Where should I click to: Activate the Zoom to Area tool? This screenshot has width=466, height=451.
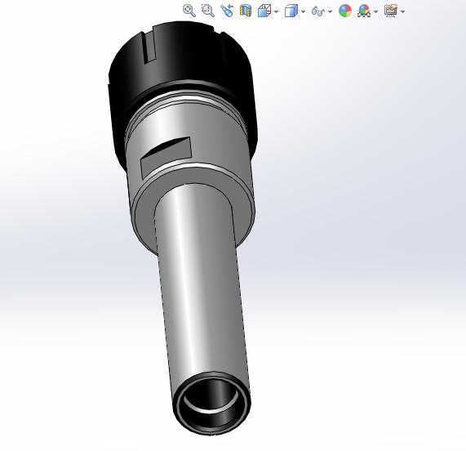(x=208, y=11)
